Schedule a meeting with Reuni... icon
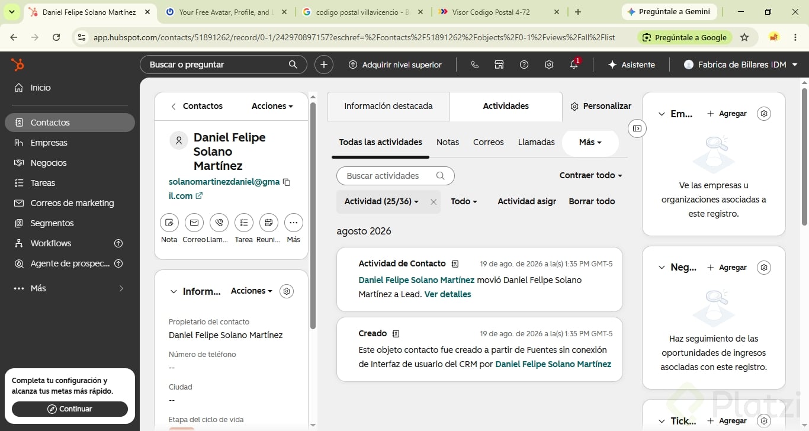The image size is (809, 431). 269,223
